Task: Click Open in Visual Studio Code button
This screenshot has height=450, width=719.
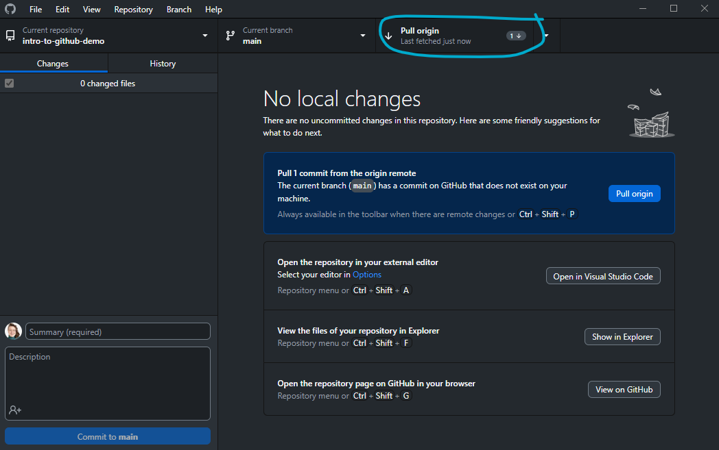Action: (x=603, y=277)
